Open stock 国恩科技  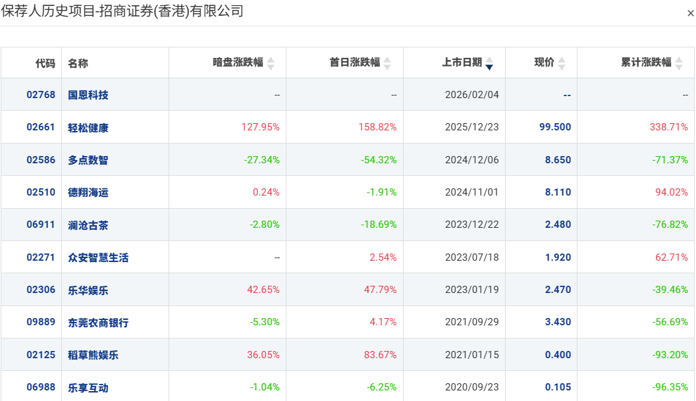click(88, 95)
